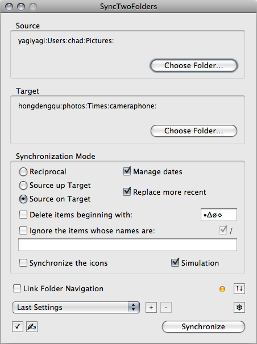The image size is (257, 344).
Task: Turn off the Simulation checkbox
Action: (x=175, y=263)
